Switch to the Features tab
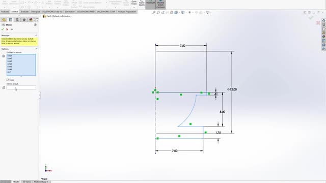Viewport: 326px width, 183px height. [5, 12]
